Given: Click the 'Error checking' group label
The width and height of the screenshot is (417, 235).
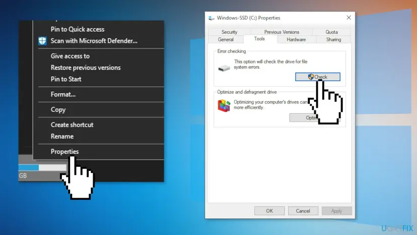Looking at the screenshot, I should [x=232, y=51].
